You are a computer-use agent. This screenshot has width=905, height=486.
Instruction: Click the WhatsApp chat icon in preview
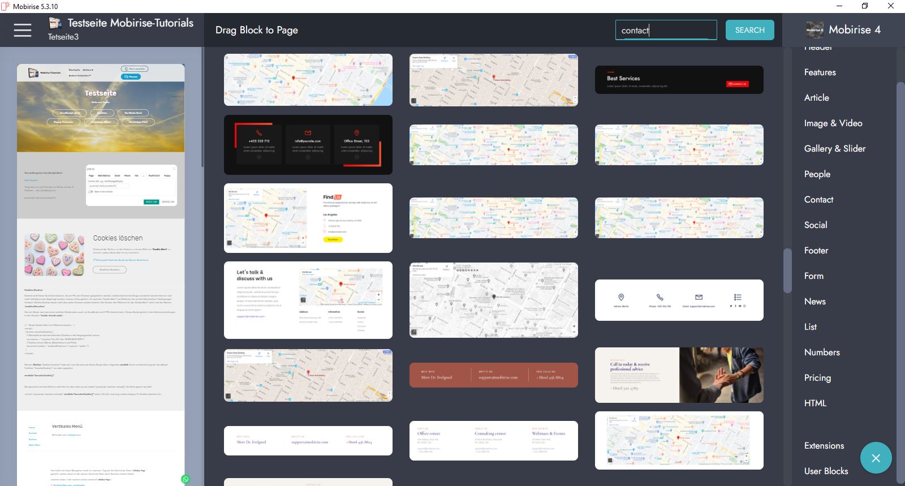pos(185,479)
